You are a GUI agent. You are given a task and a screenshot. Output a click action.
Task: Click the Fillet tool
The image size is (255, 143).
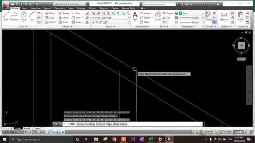76,17
